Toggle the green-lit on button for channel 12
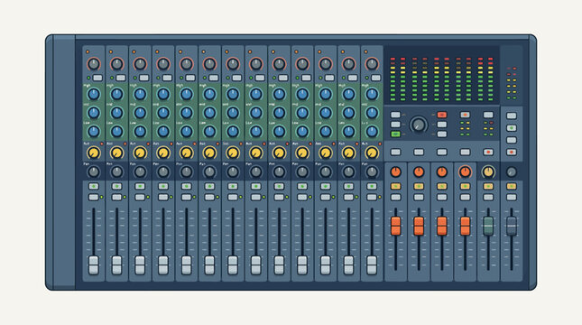Viewport: 582px width, 325px height. pyautogui.click(x=348, y=186)
